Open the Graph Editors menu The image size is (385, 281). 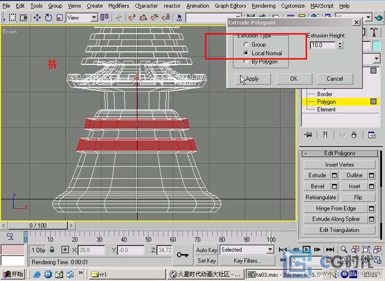point(230,6)
